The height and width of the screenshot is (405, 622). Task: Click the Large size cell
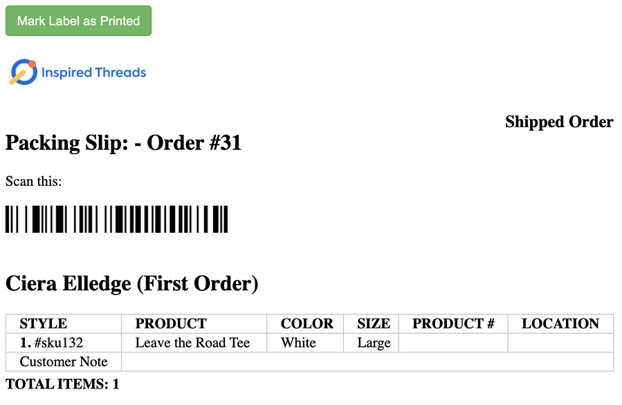[371, 343]
